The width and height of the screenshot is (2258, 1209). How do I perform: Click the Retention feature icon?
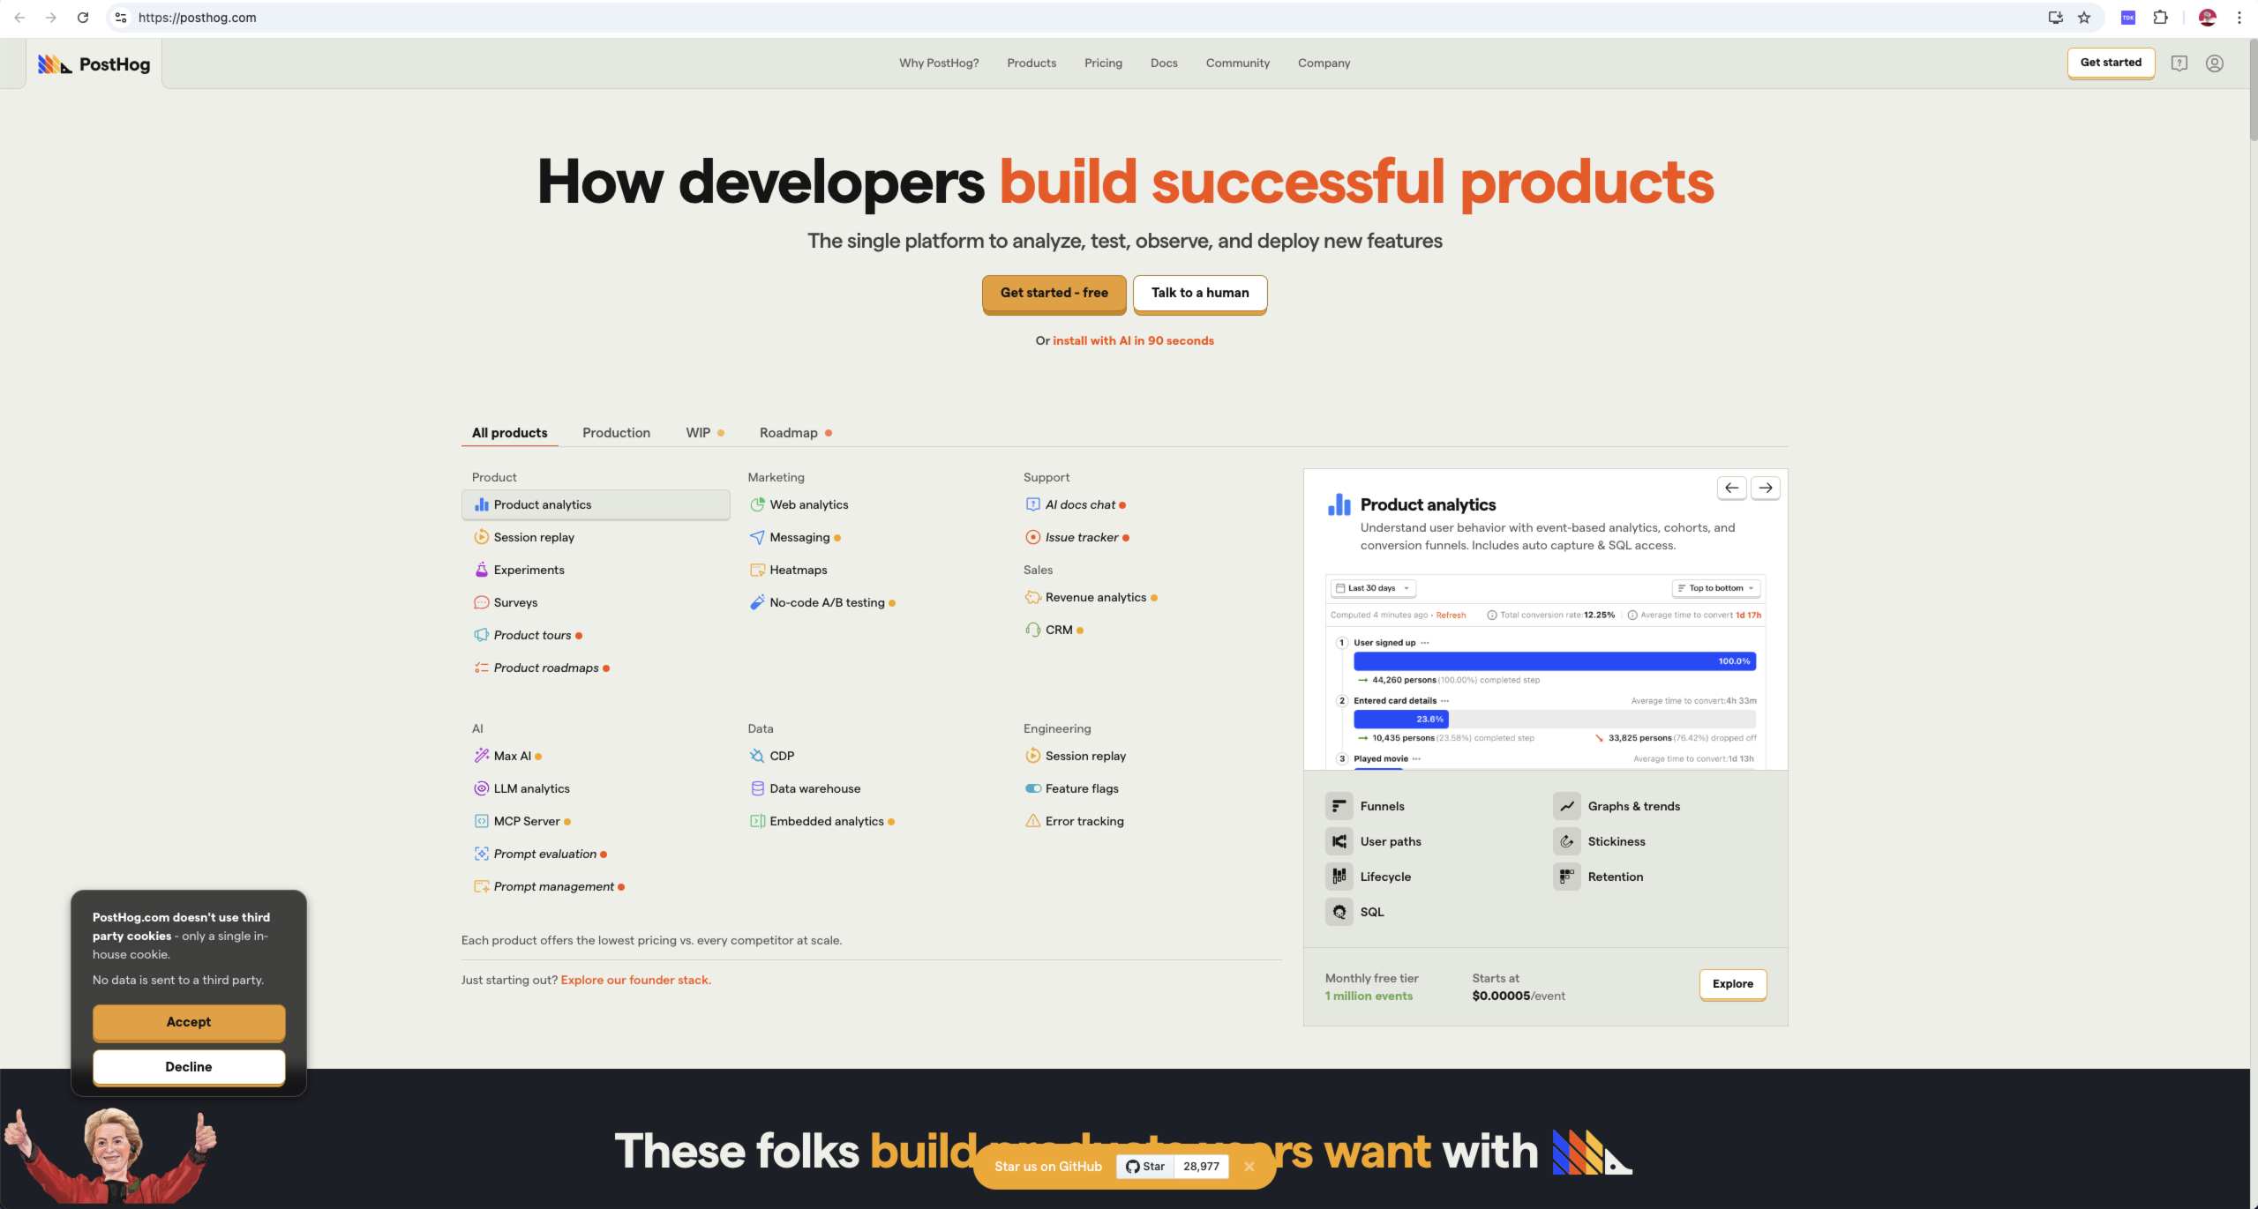[1566, 877]
